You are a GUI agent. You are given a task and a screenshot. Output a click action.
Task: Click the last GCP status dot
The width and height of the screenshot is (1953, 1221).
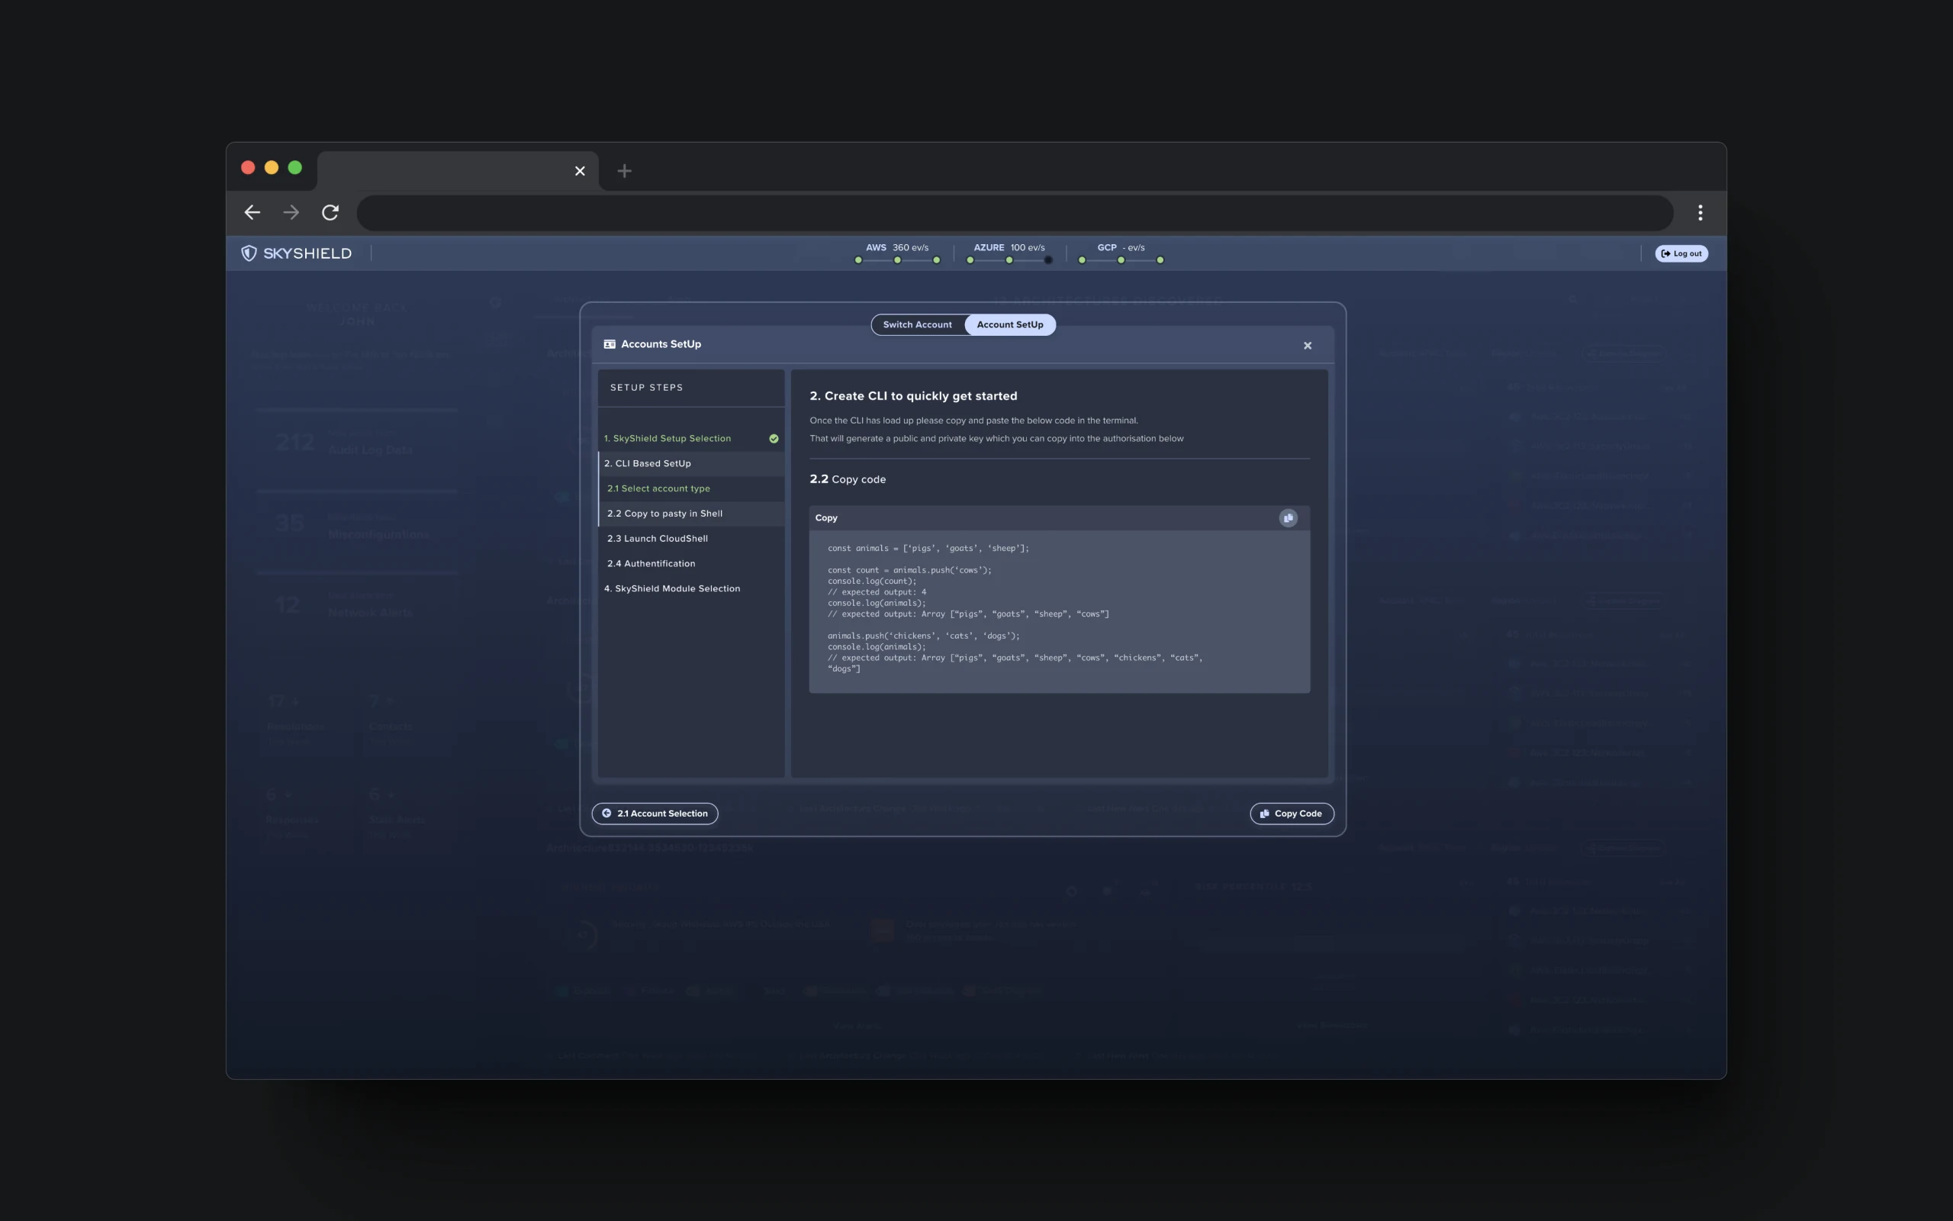[x=1160, y=260]
